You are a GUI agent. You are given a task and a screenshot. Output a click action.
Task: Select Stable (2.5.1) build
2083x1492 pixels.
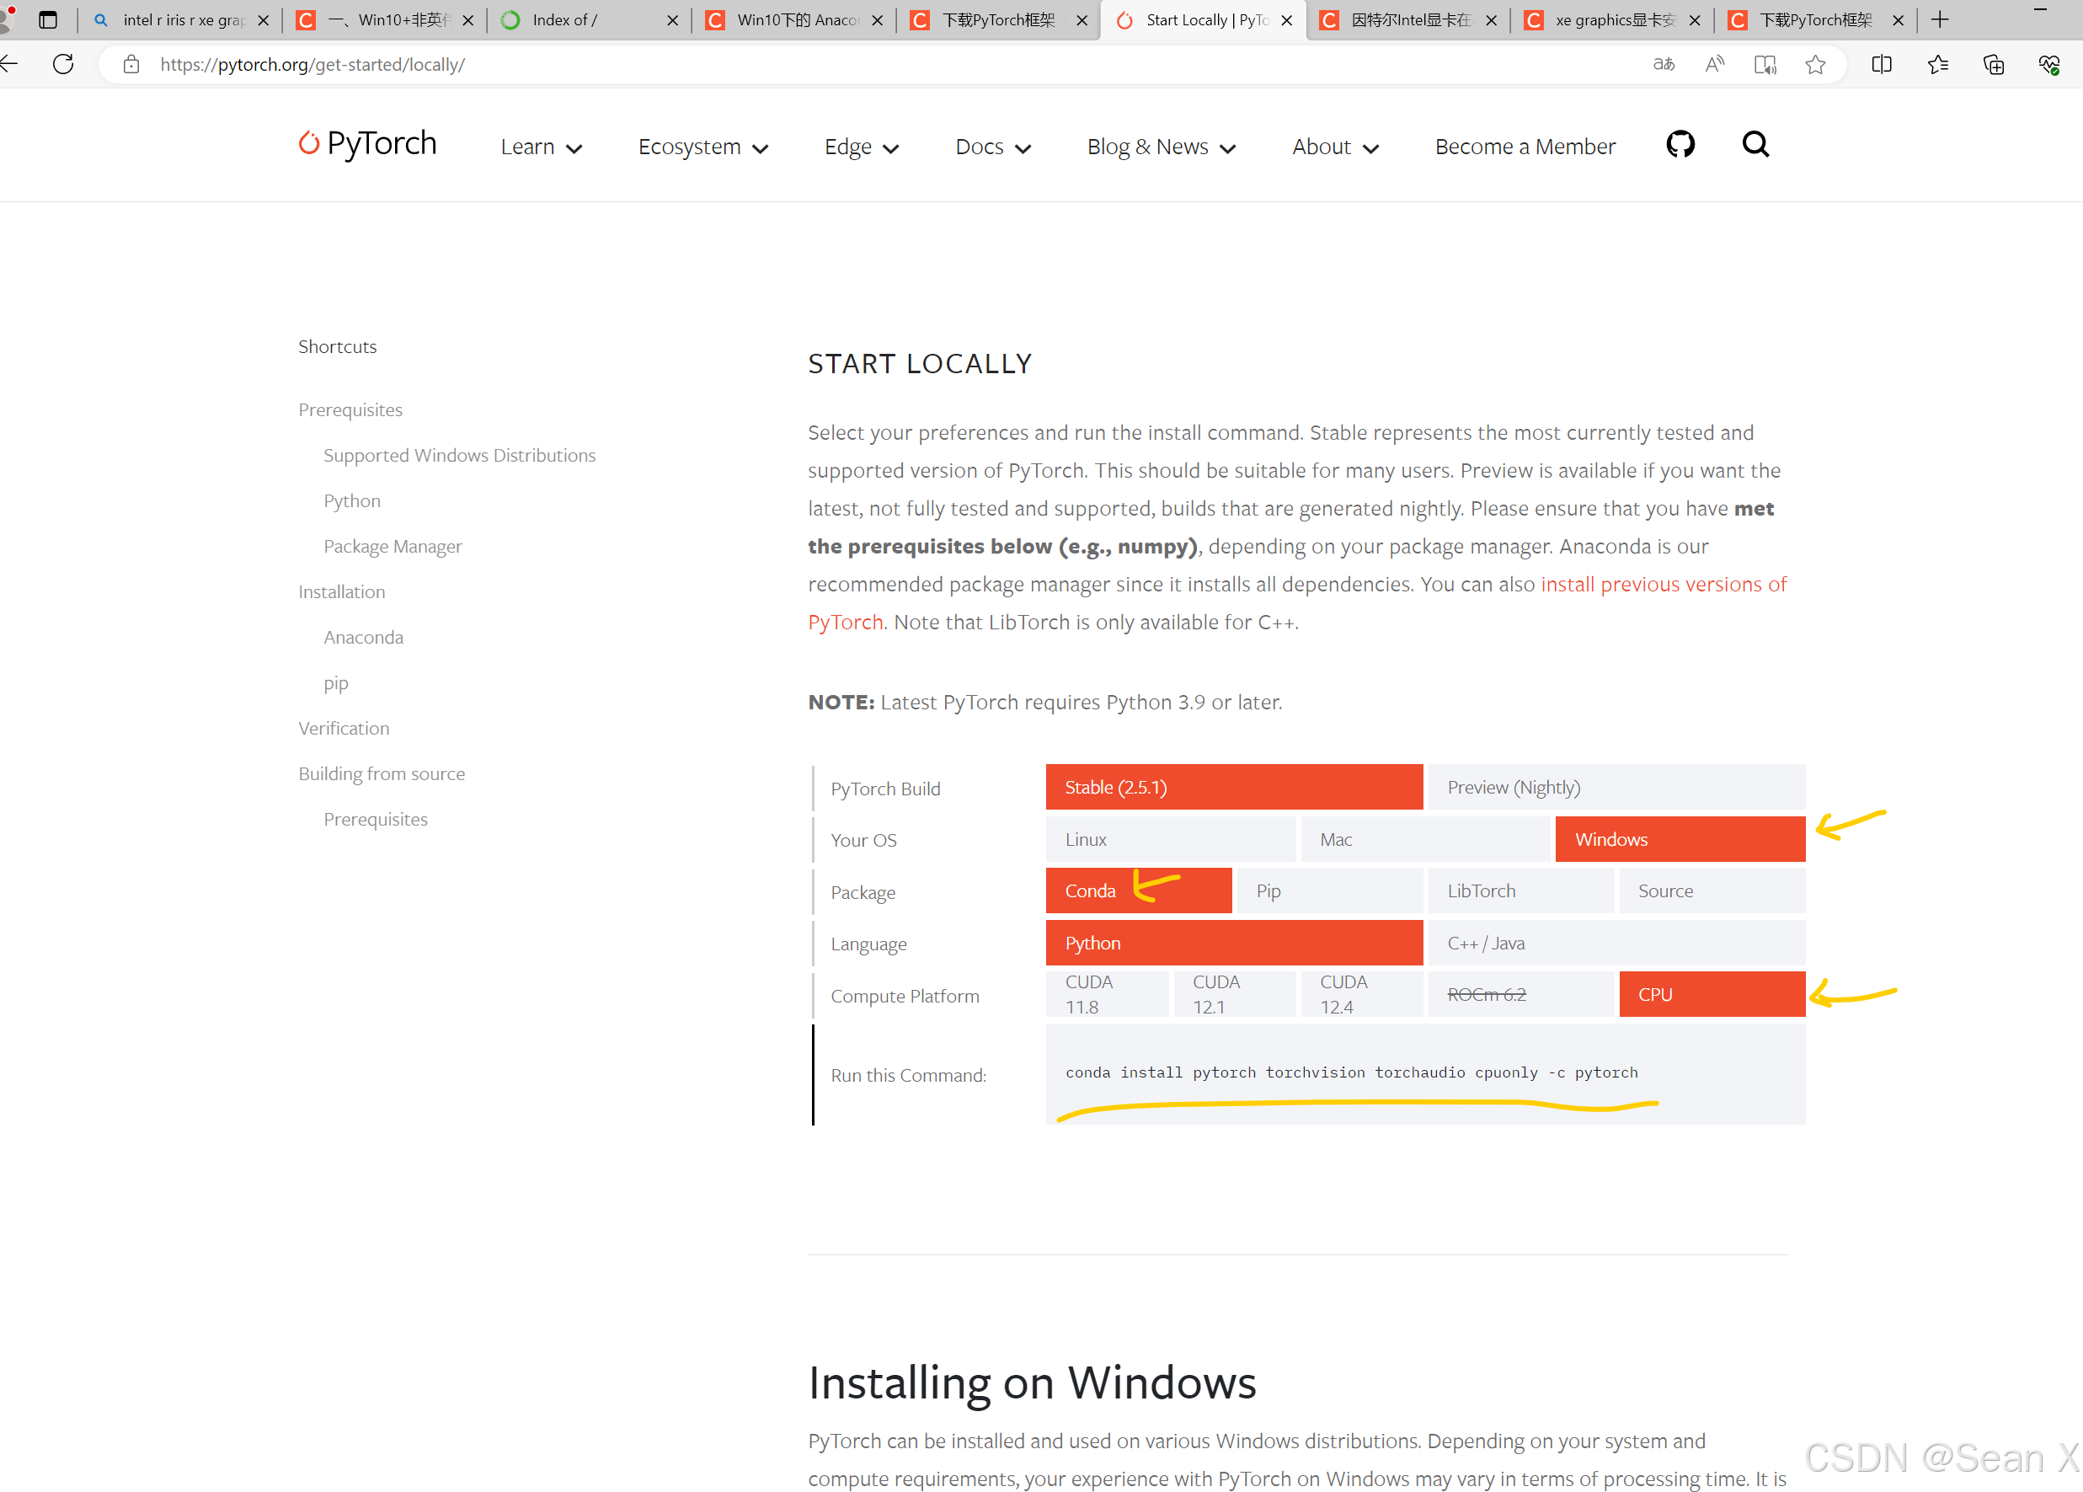1233,788
